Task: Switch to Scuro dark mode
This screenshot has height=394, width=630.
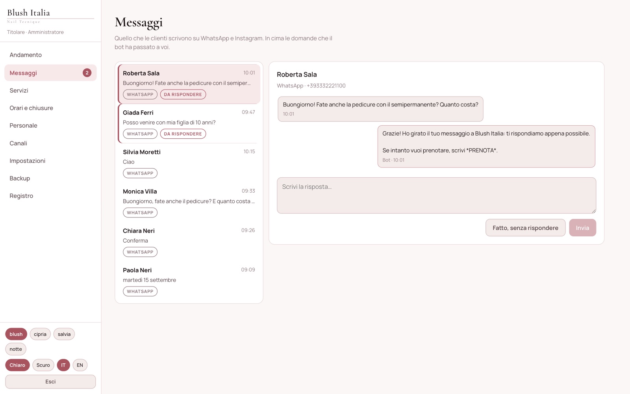Action: pos(43,365)
